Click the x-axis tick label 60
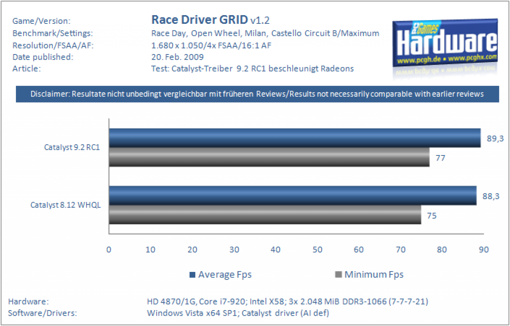Image resolution: width=510 pixels, height=326 pixels. pyautogui.click(x=359, y=249)
